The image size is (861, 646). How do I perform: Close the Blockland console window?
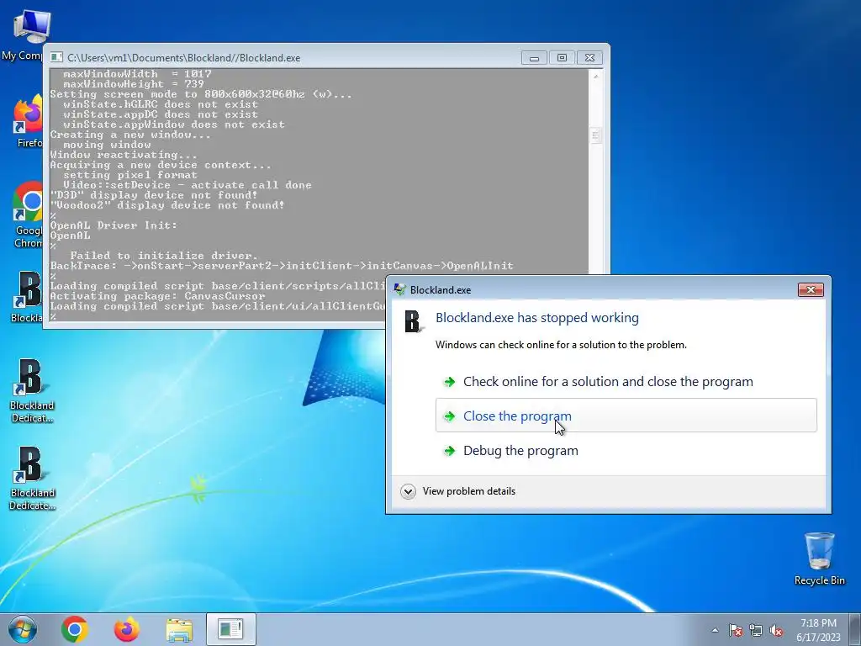click(589, 58)
